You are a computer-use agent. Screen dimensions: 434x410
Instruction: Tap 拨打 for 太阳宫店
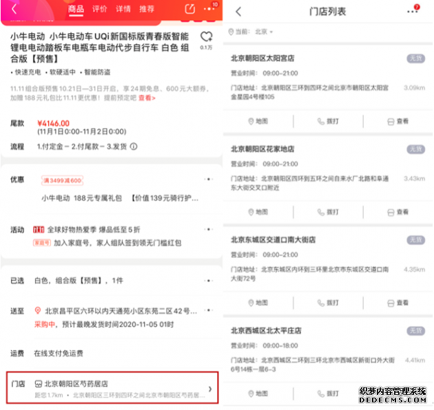click(328, 121)
